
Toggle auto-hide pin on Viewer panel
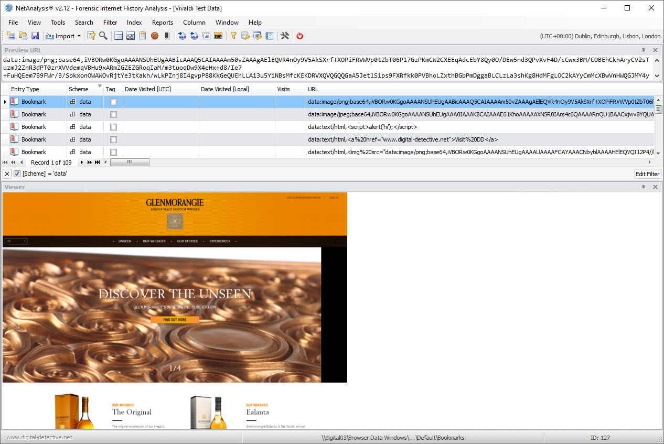[x=644, y=187]
